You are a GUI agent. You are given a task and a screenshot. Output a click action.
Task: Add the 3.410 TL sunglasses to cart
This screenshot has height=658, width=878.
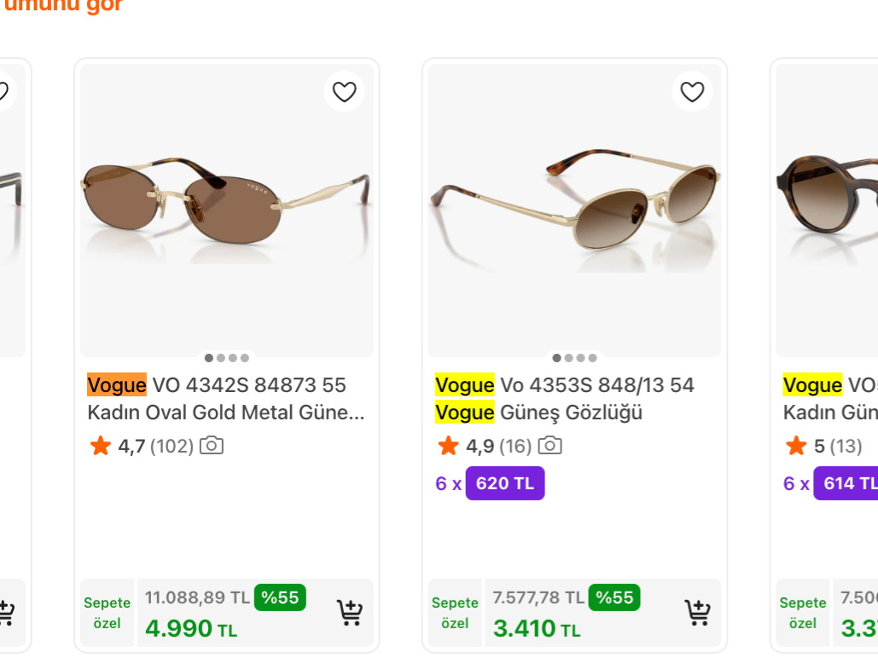point(698,613)
